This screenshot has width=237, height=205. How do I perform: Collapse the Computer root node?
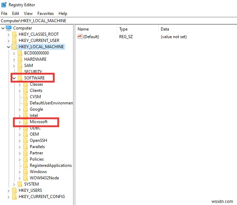click(3, 28)
